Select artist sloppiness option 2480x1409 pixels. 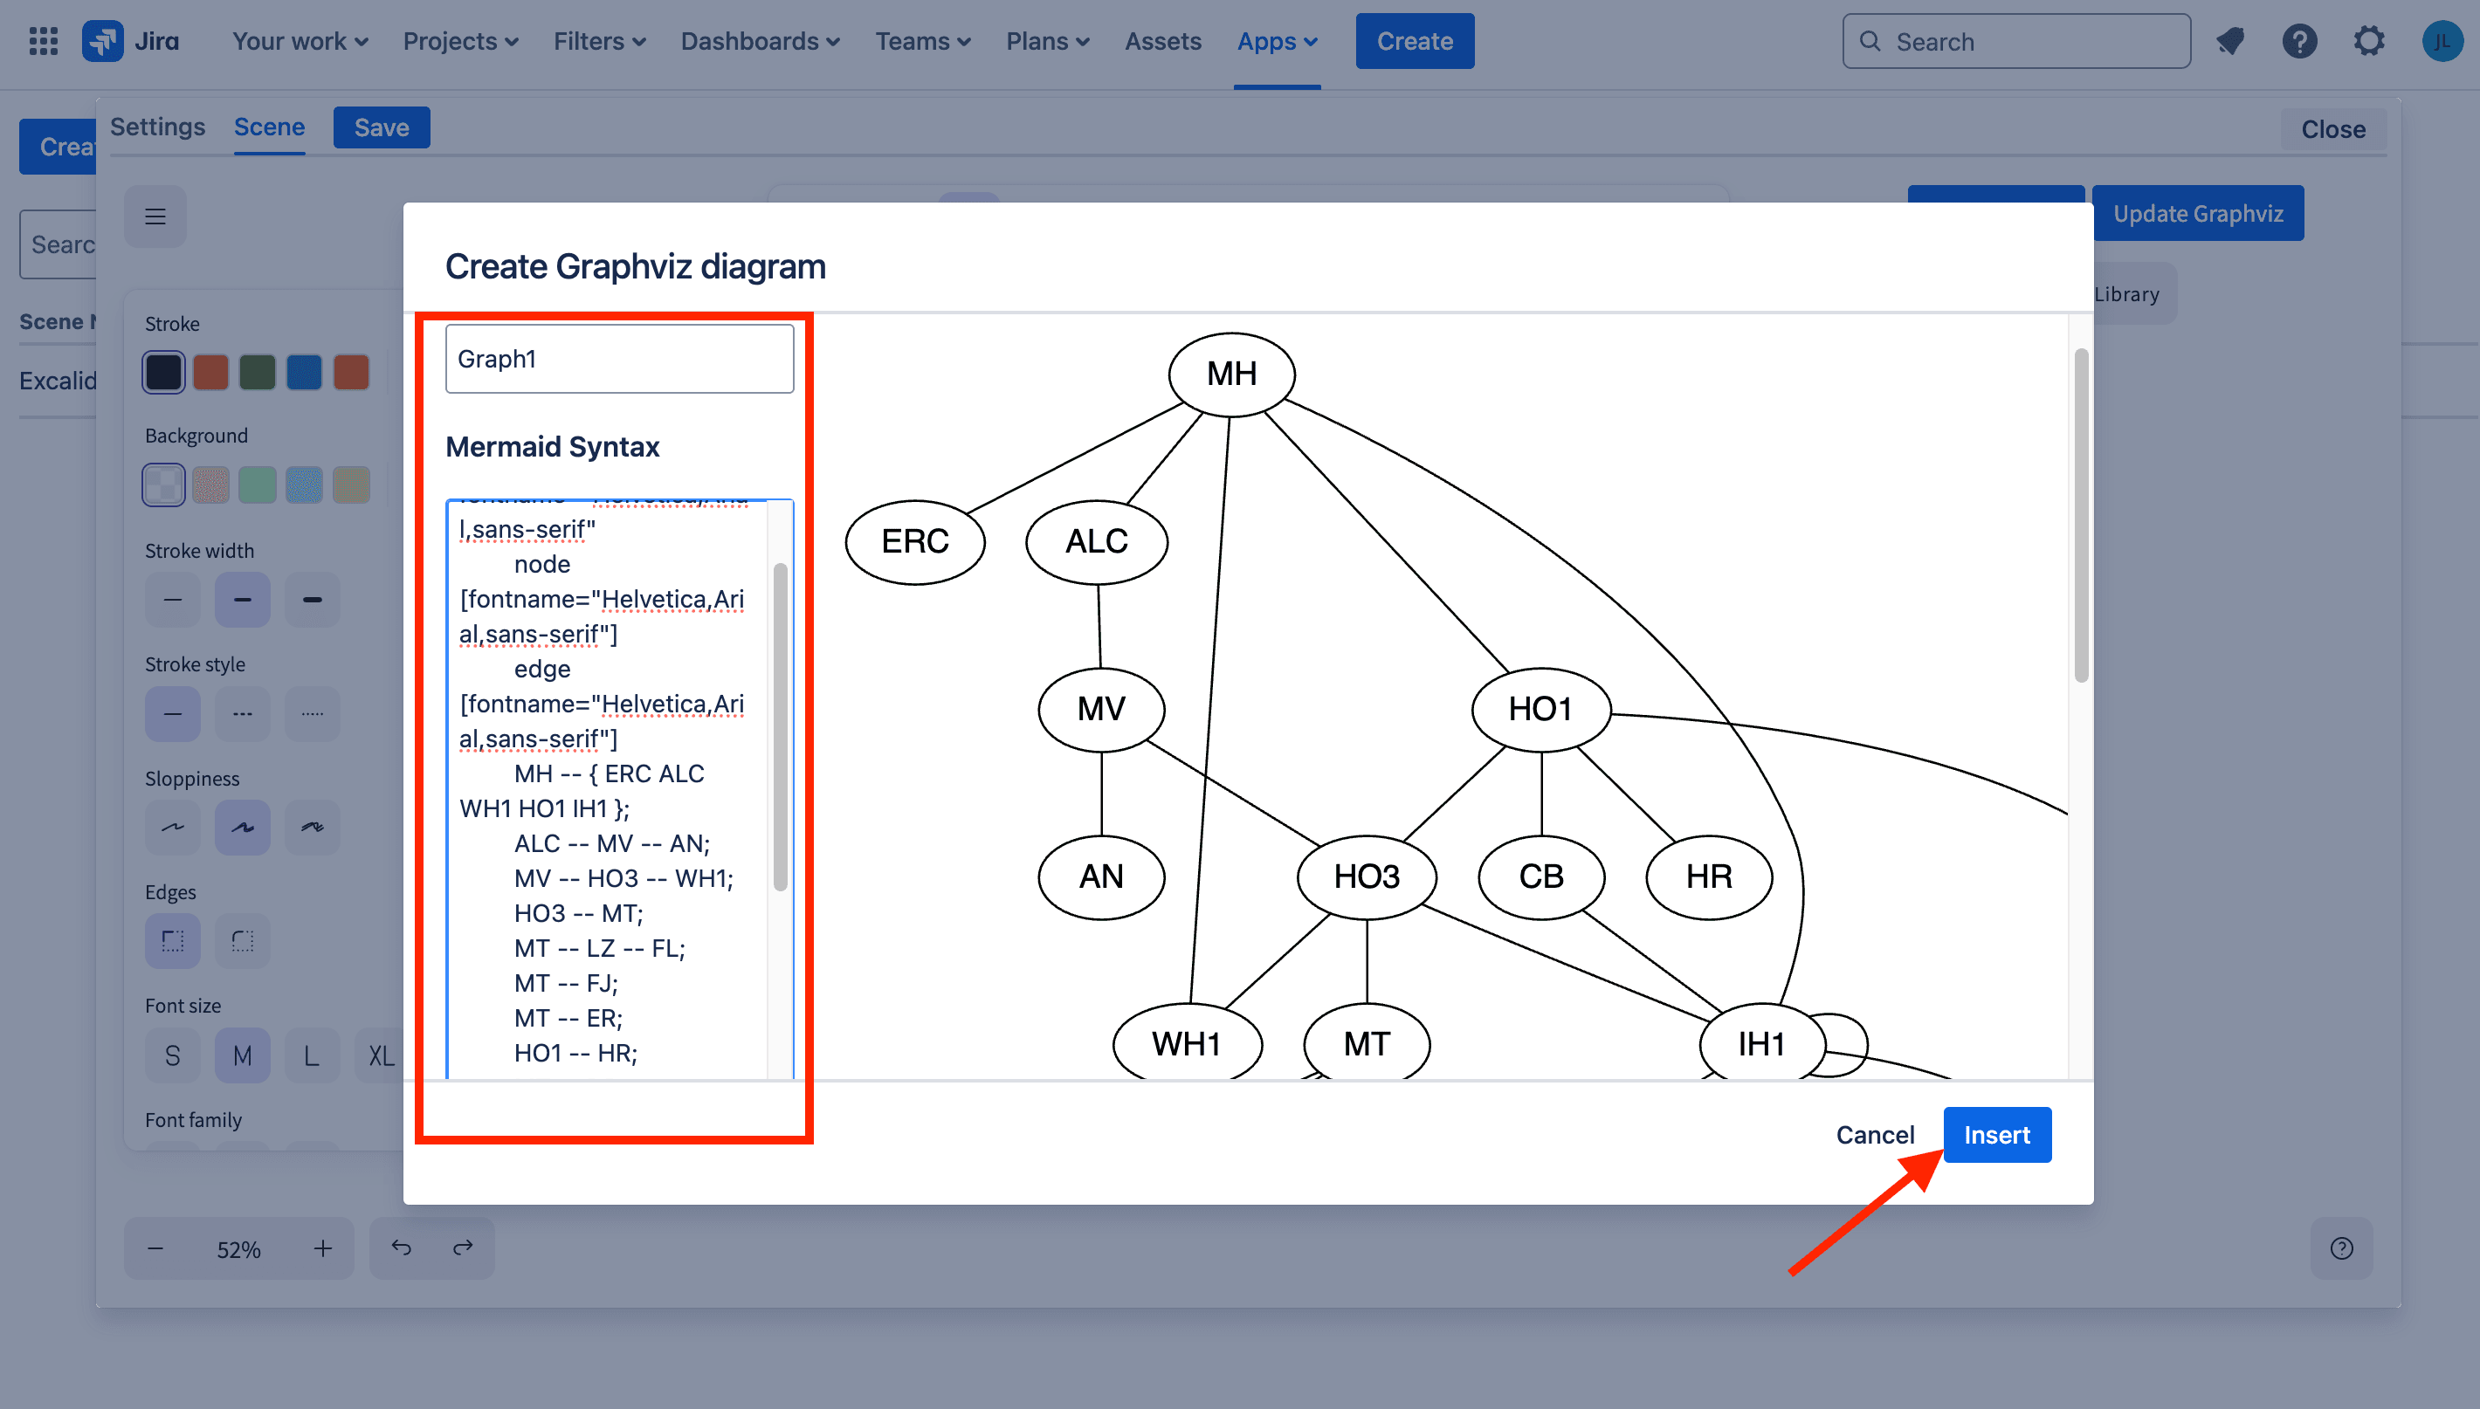click(243, 828)
